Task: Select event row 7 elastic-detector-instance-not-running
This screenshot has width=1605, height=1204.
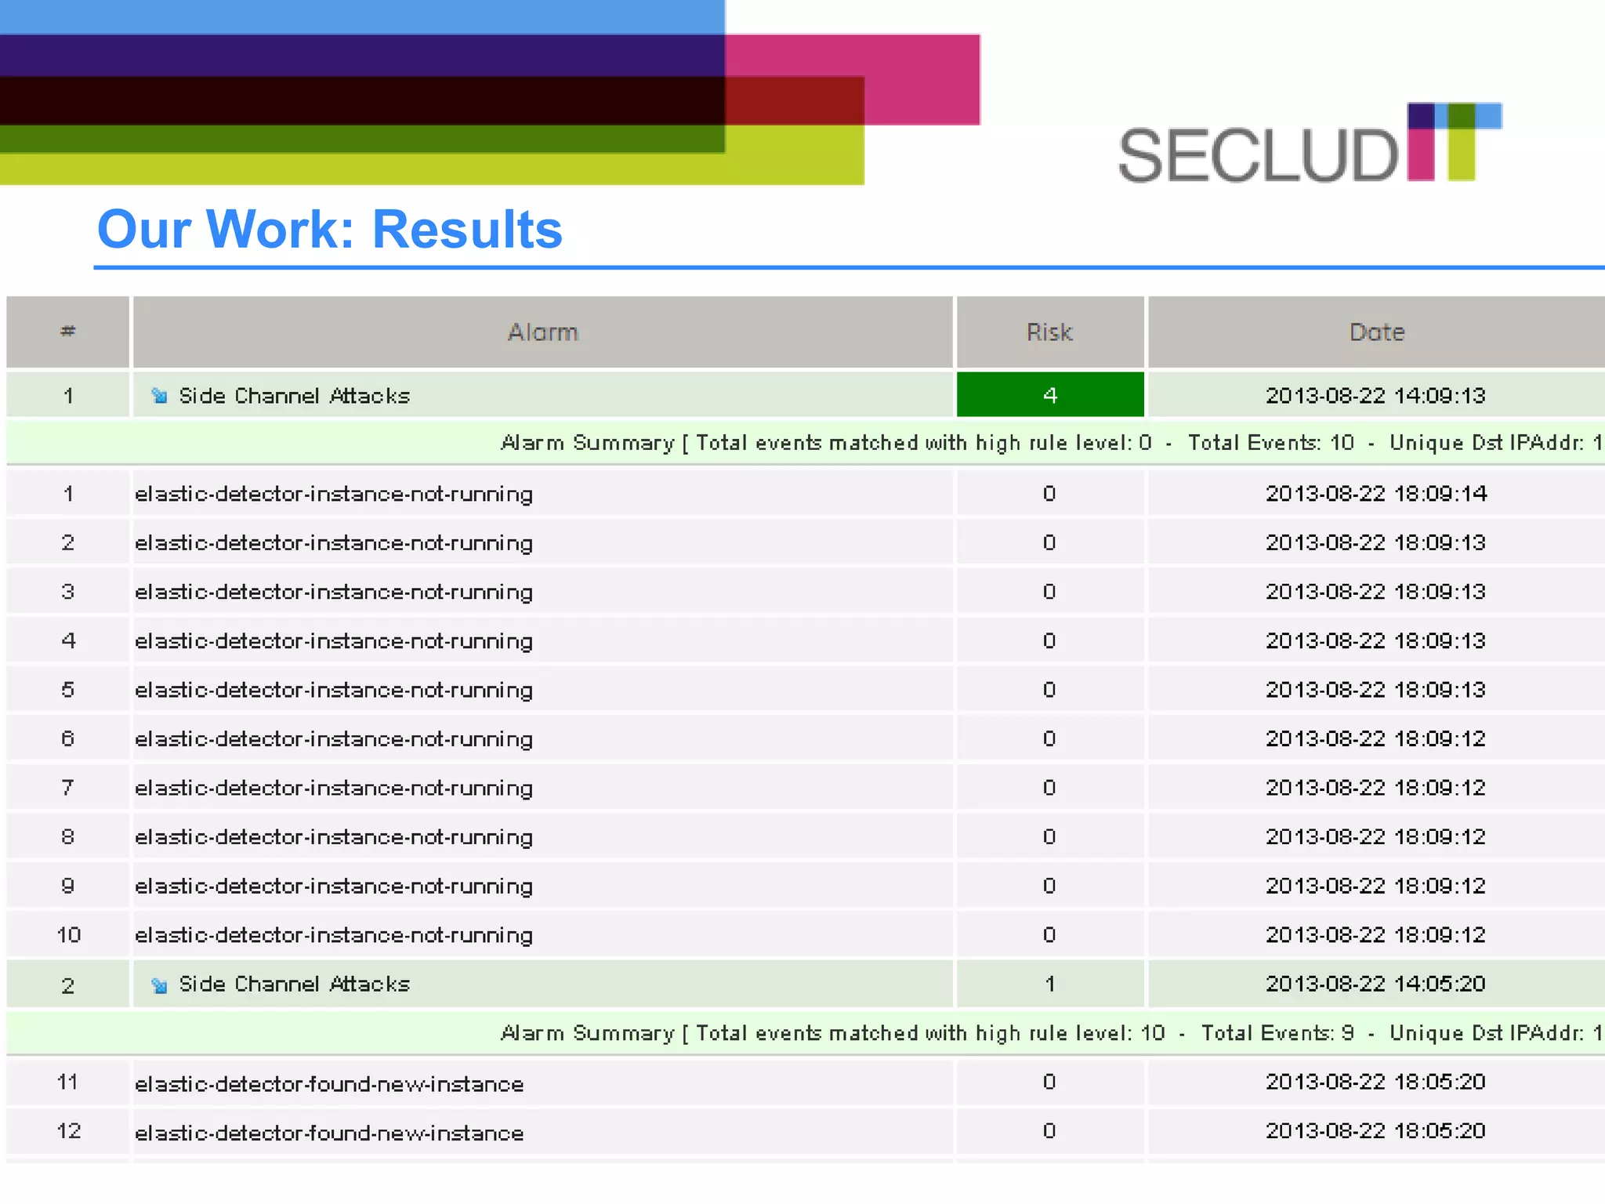Action: pos(806,787)
